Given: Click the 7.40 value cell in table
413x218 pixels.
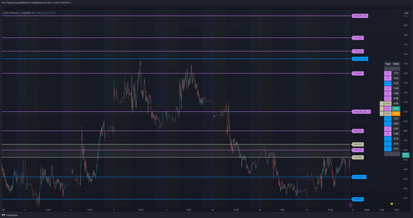Looking at the screenshot, I should 396,88.
